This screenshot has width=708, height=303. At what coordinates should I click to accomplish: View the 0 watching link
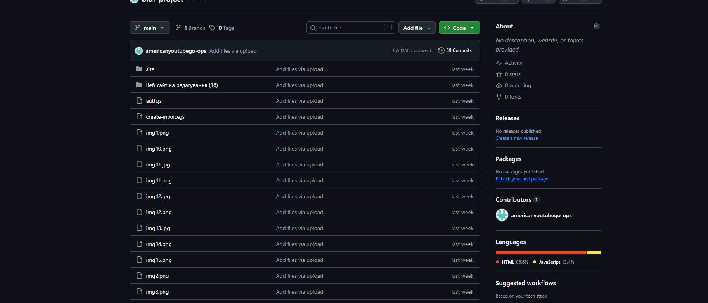[513, 85]
